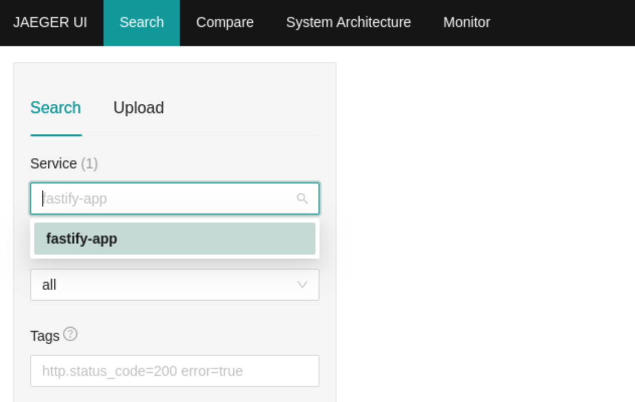
Task: Focus the Tags input field
Action: pos(174,371)
